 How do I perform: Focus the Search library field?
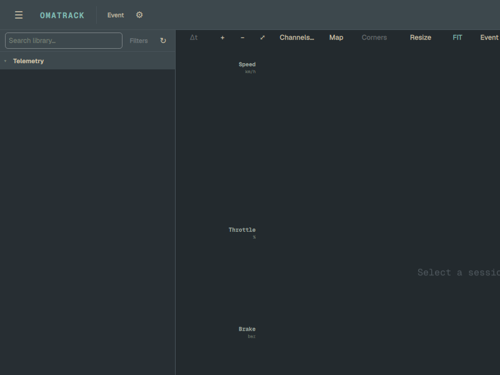point(64,41)
